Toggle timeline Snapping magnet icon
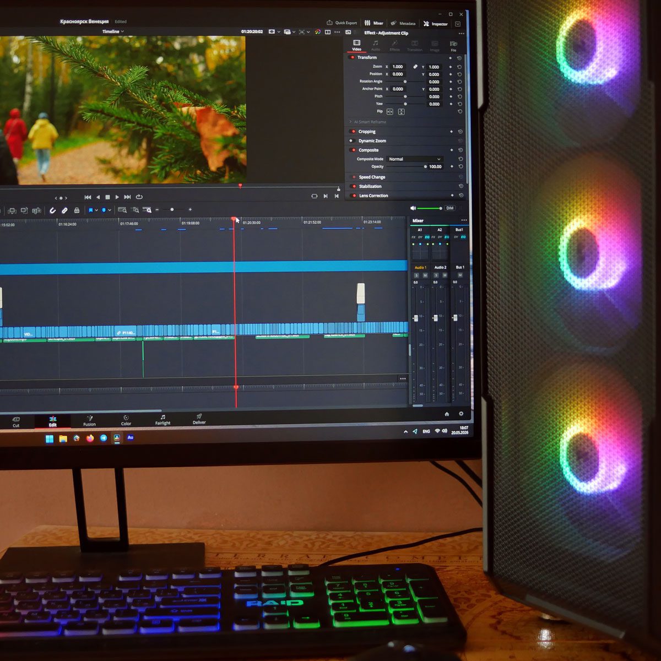 tap(53, 210)
